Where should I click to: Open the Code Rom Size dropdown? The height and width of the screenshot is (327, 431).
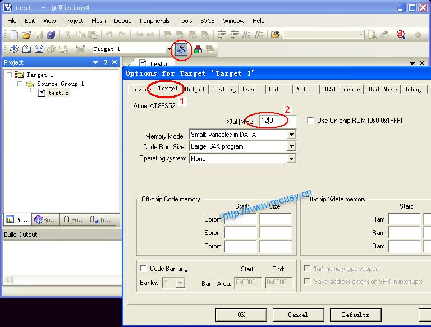(291, 146)
